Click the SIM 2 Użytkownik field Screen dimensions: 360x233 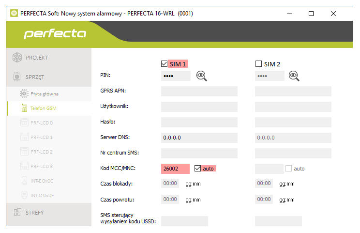tap(293, 107)
